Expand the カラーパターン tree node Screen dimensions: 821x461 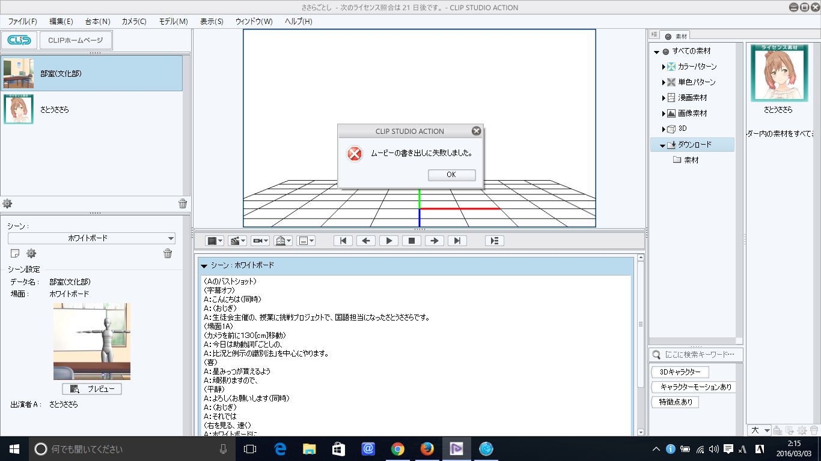pyautogui.click(x=664, y=67)
